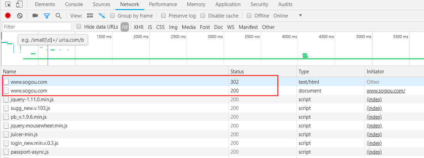
Task: Switch to the Memory tab
Action: point(196,4)
